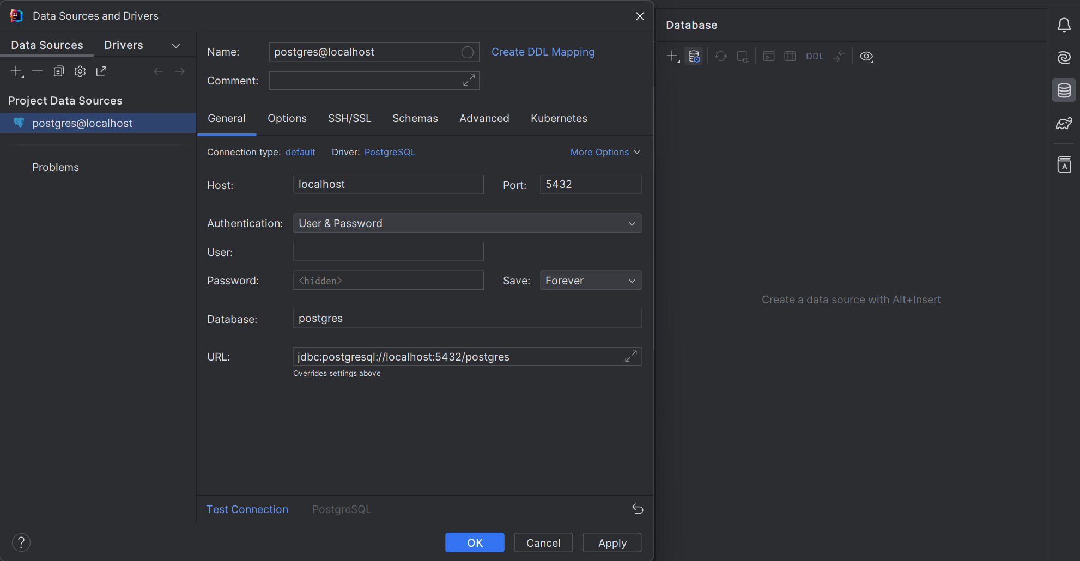Duplicate the selected data source

tap(59, 71)
